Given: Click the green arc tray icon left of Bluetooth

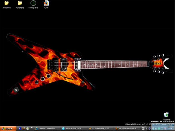Looking at the screenshot, I should 156,128.
